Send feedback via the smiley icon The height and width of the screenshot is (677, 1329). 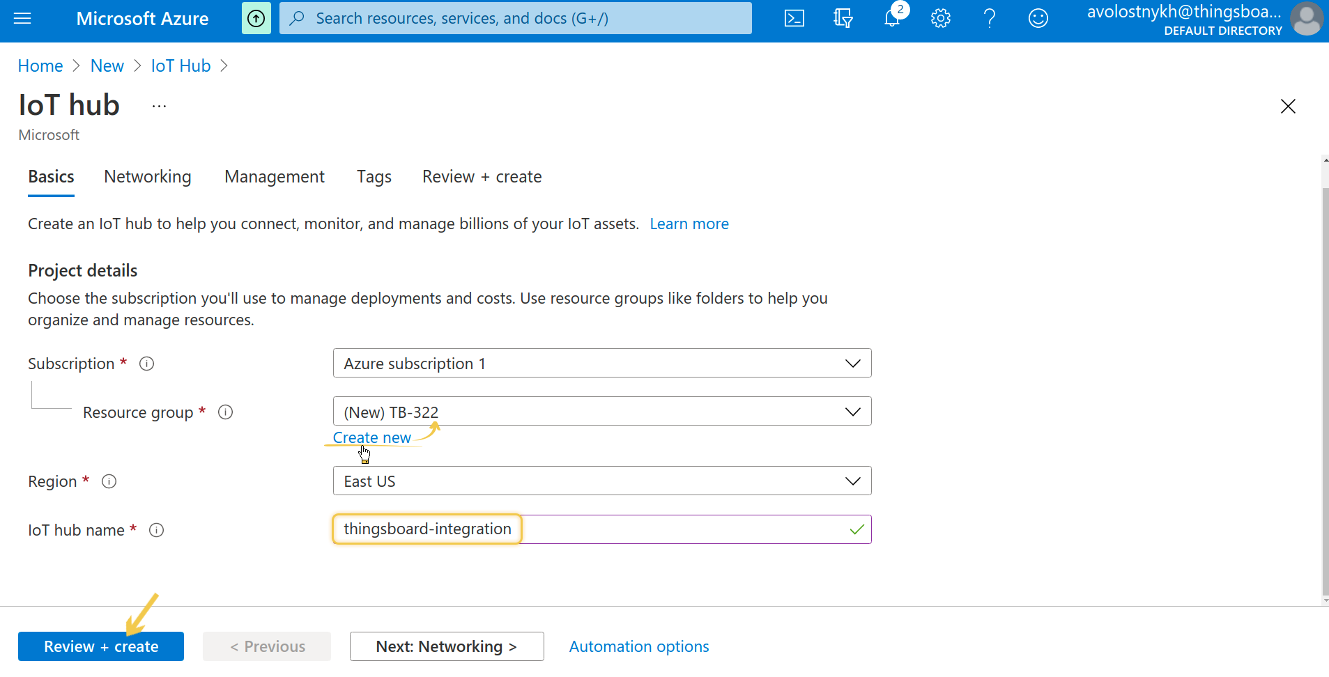point(1038,19)
